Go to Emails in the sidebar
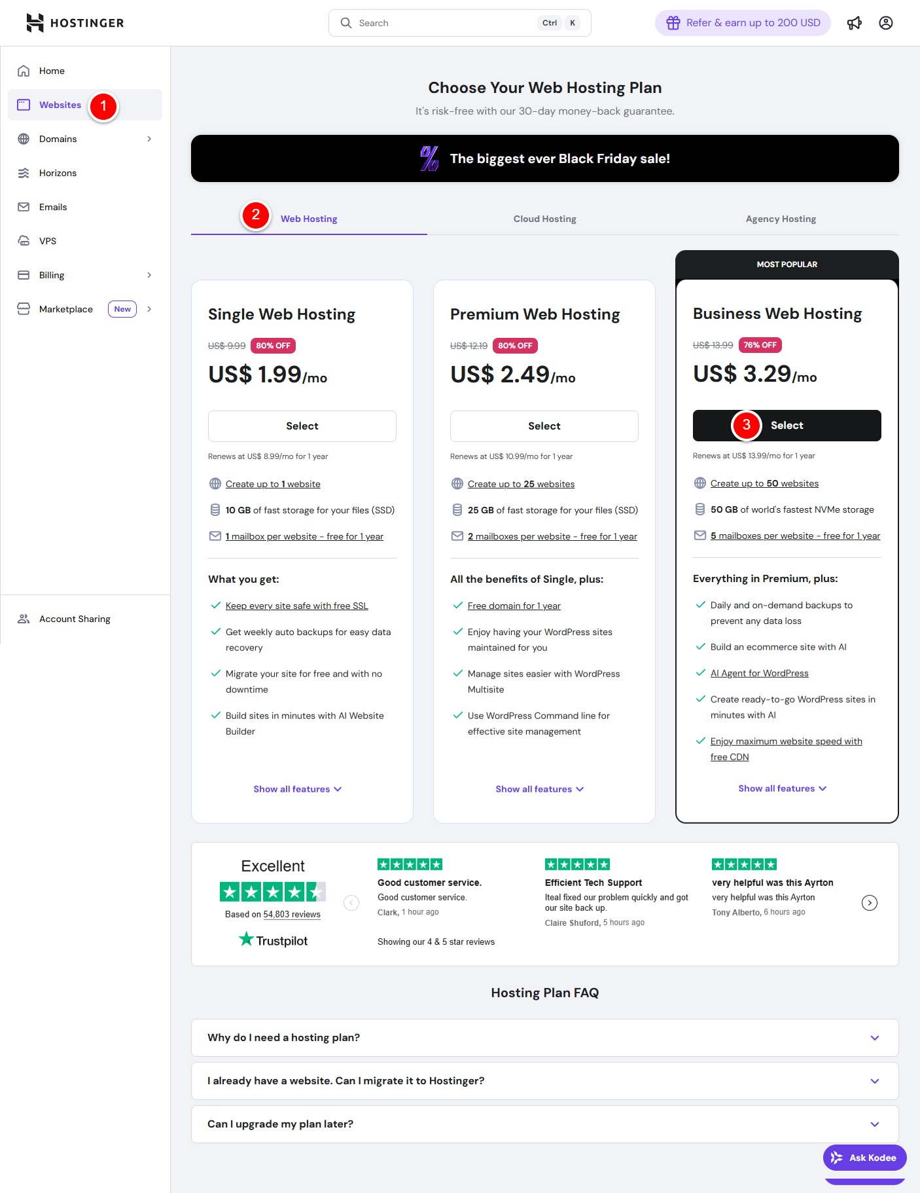The height and width of the screenshot is (1193, 920). [x=53, y=207]
